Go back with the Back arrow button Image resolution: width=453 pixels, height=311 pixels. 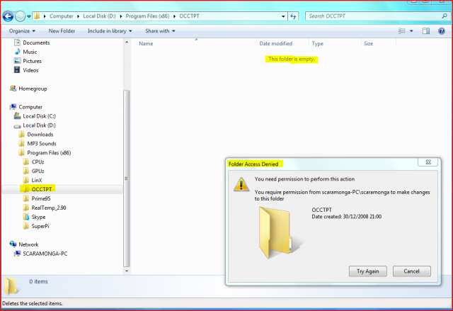pyautogui.click(x=8, y=16)
